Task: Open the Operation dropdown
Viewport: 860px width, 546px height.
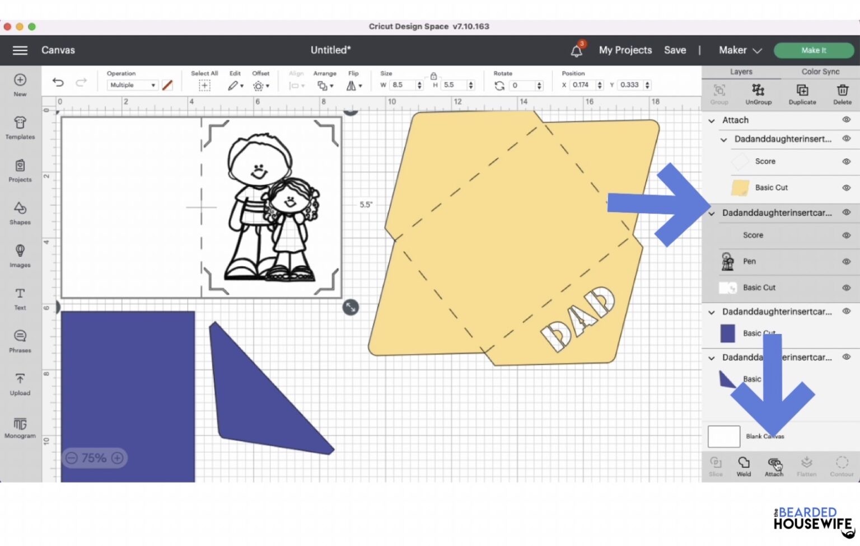Action: 133,85
